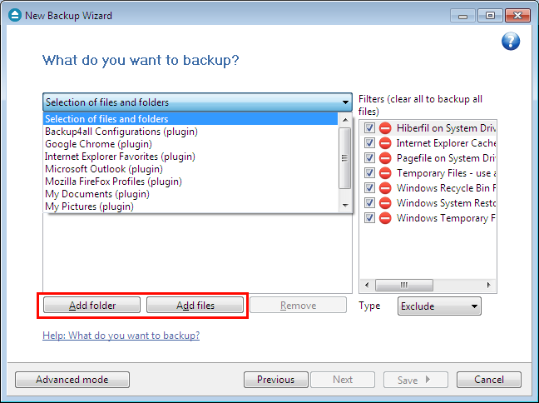Click the blue help question mark icon
The height and width of the screenshot is (403, 539).
(511, 41)
